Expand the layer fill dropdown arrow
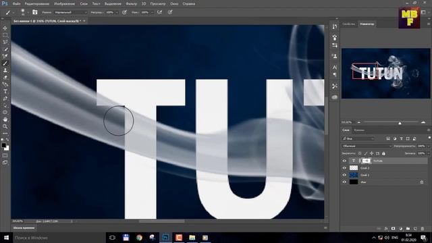 [x=428, y=153]
